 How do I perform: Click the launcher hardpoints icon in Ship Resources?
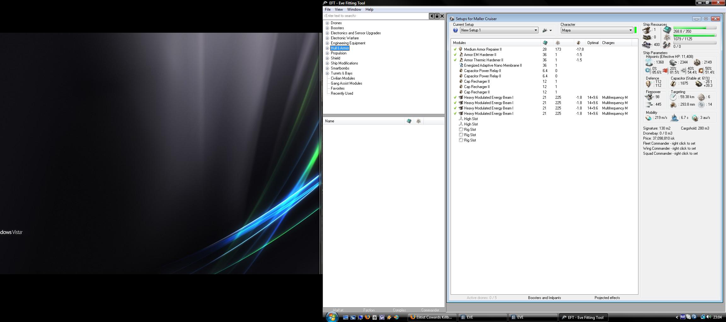point(647,37)
